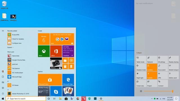Open the Mail tile
This screenshot has width=180, height=101.
click(62, 39)
